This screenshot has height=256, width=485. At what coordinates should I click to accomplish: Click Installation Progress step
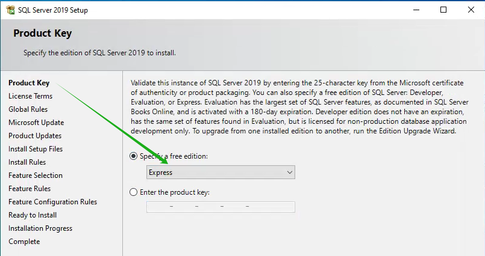pos(40,228)
